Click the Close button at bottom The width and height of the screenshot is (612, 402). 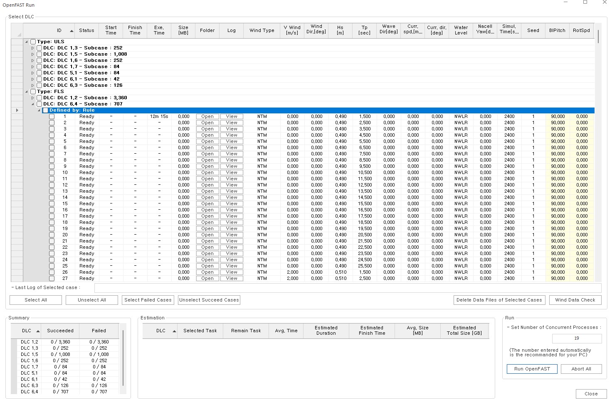pos(591,394)
